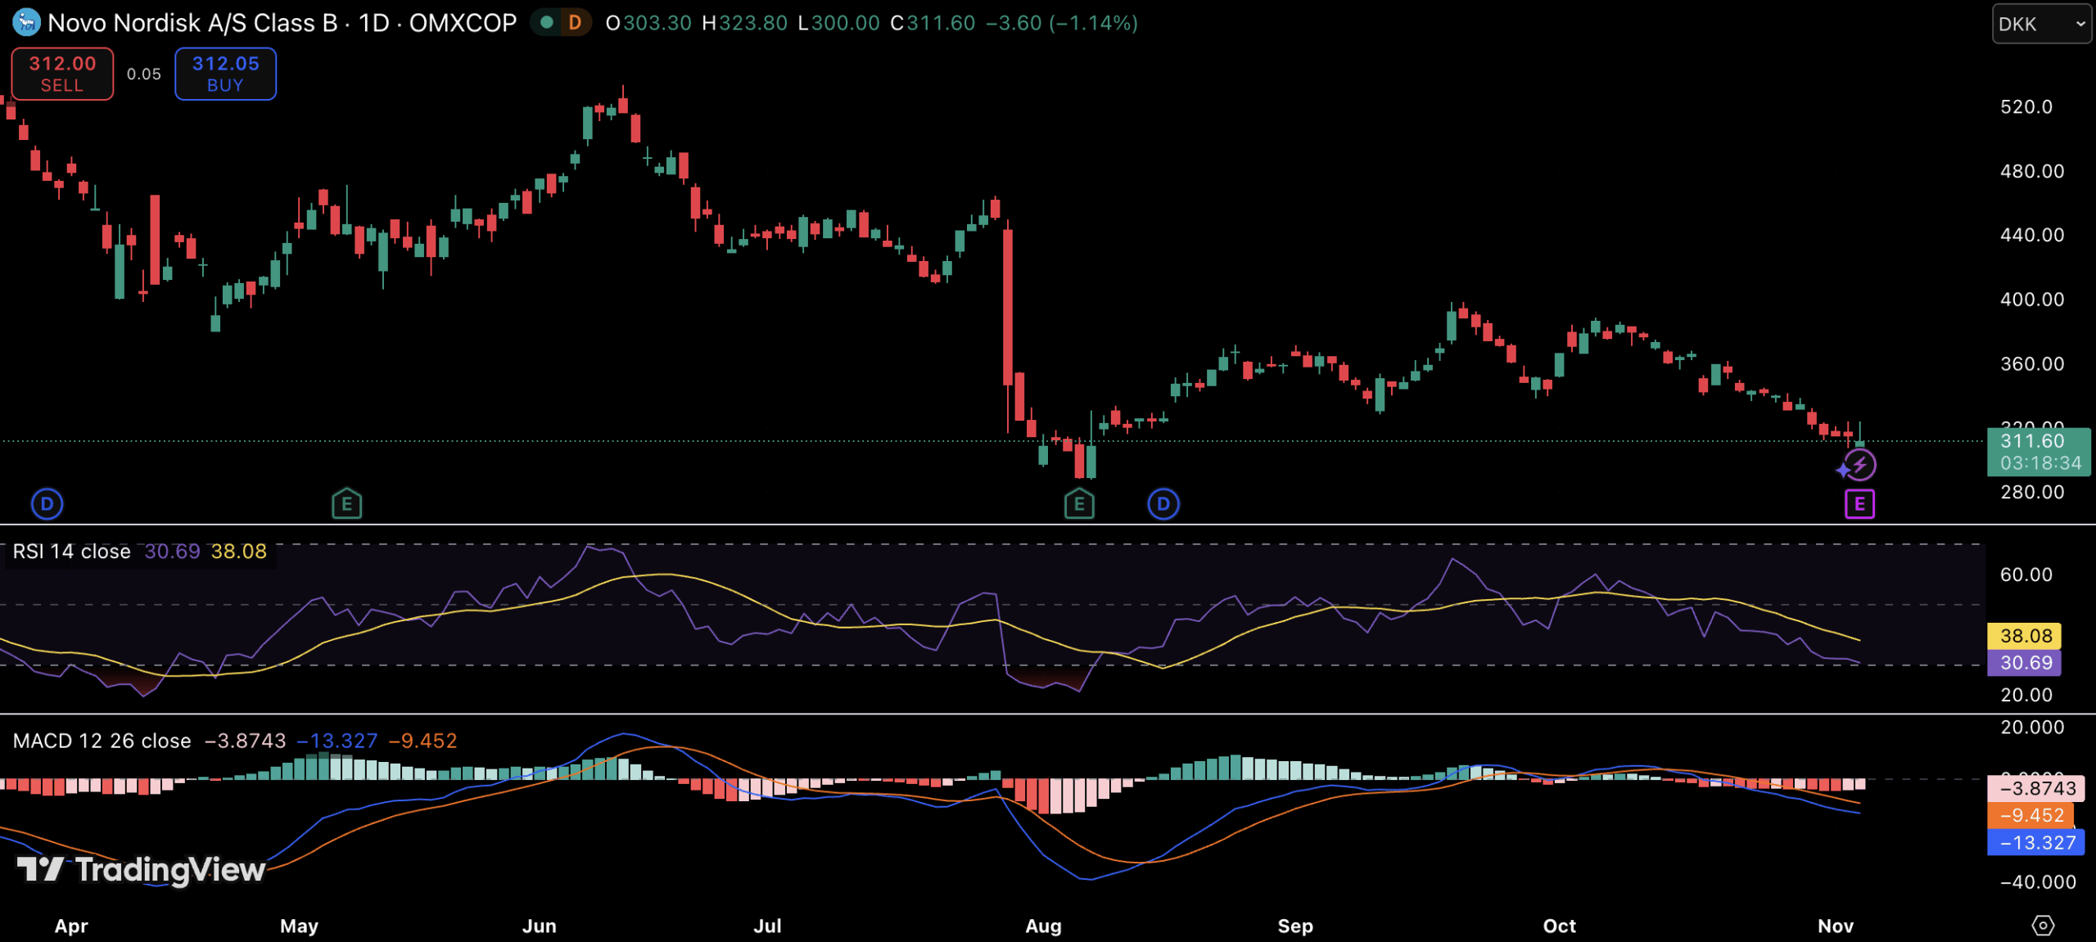This screenshot has height=942, width=2096.
Task: Toggle the green market status dot
Action: (x=547, y=23)
